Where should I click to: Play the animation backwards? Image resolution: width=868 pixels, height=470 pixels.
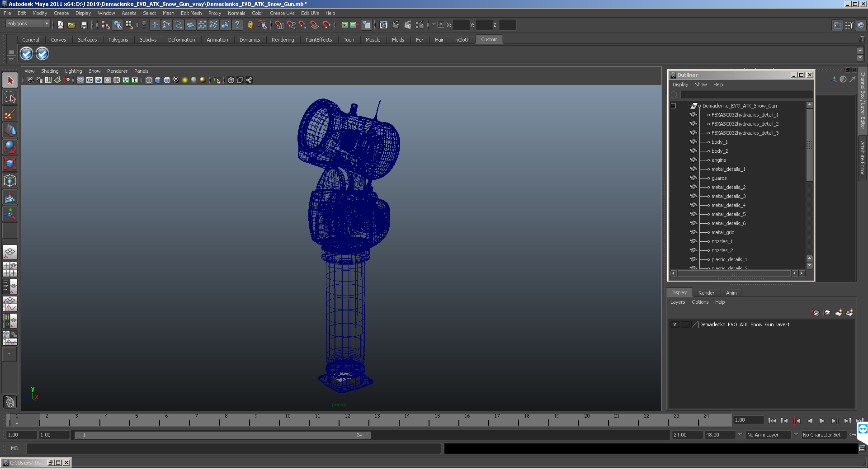tap(809, 421)
